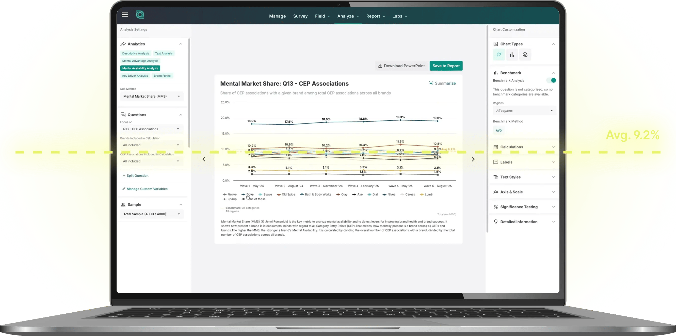Go to next chart arrow
This screenshot has height=336, width=676.
pos(473,159)
